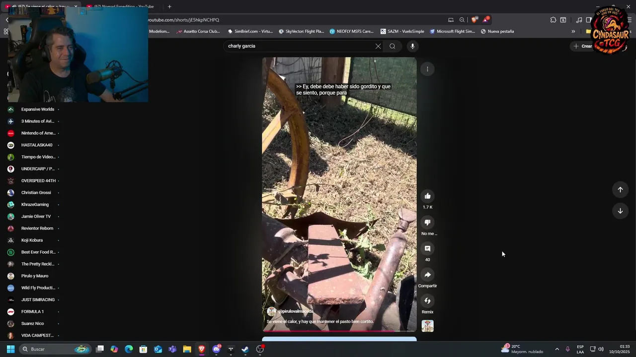
Task: Open a new browser tab
Action: coord(169,6)
